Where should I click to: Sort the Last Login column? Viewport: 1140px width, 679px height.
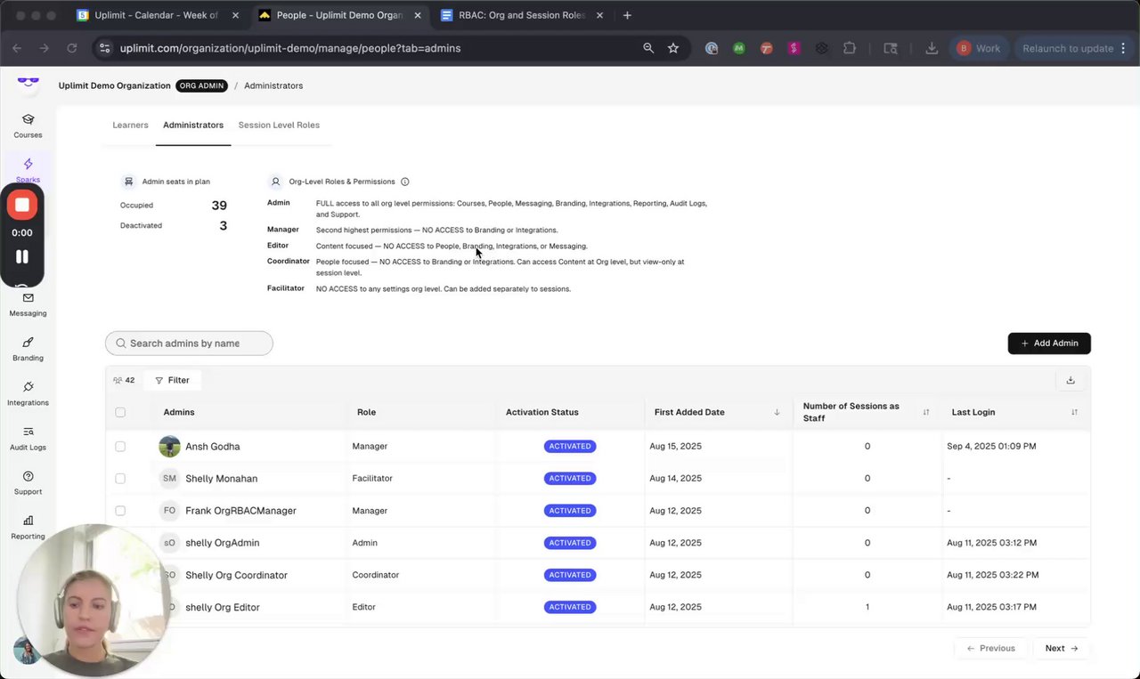coord(1074,412)
